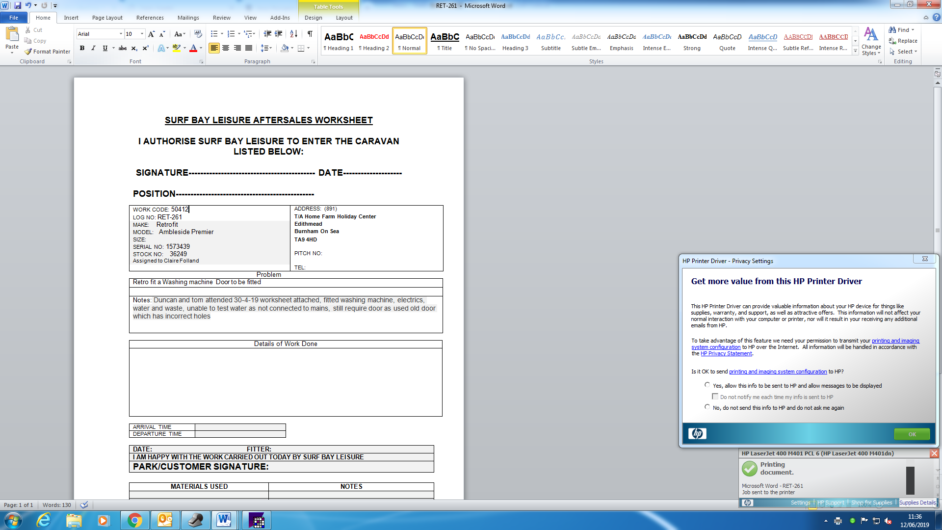942x530 pixels.
Task: Click the Italic formatting icon
Action: tap(93, 48)
